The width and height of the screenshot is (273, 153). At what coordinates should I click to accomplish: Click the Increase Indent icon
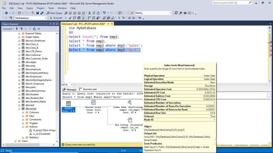pyautogui.click(x=134, y=18)
